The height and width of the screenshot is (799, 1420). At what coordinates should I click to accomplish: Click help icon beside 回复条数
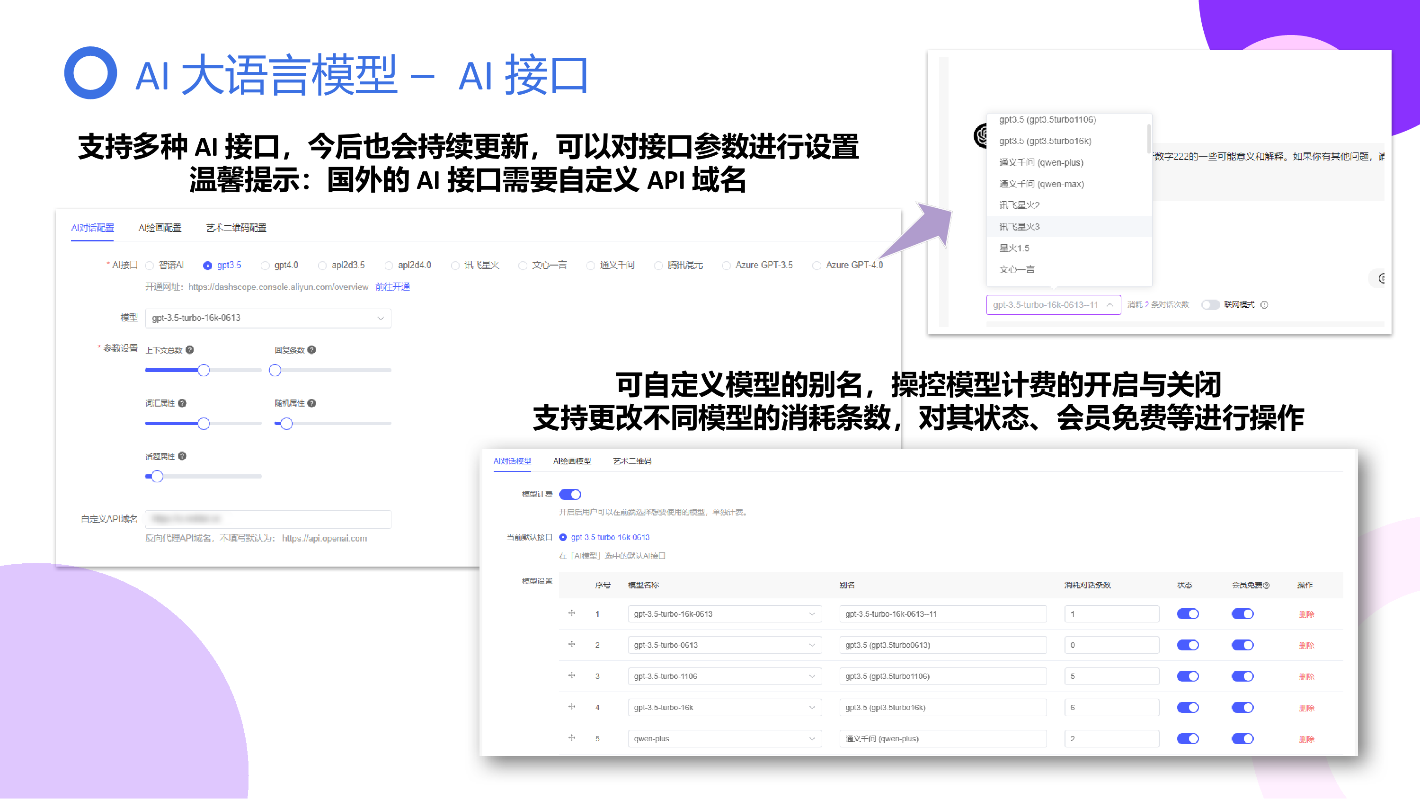(311, 350)
